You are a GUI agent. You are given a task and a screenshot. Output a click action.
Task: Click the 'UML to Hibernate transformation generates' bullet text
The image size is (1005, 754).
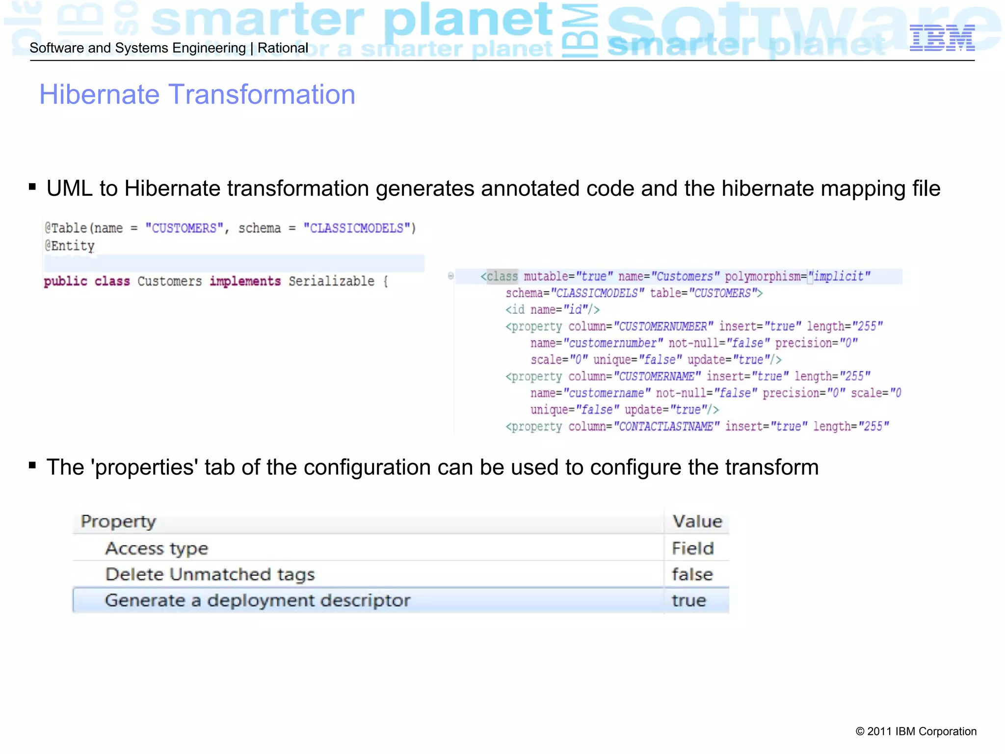493,188
